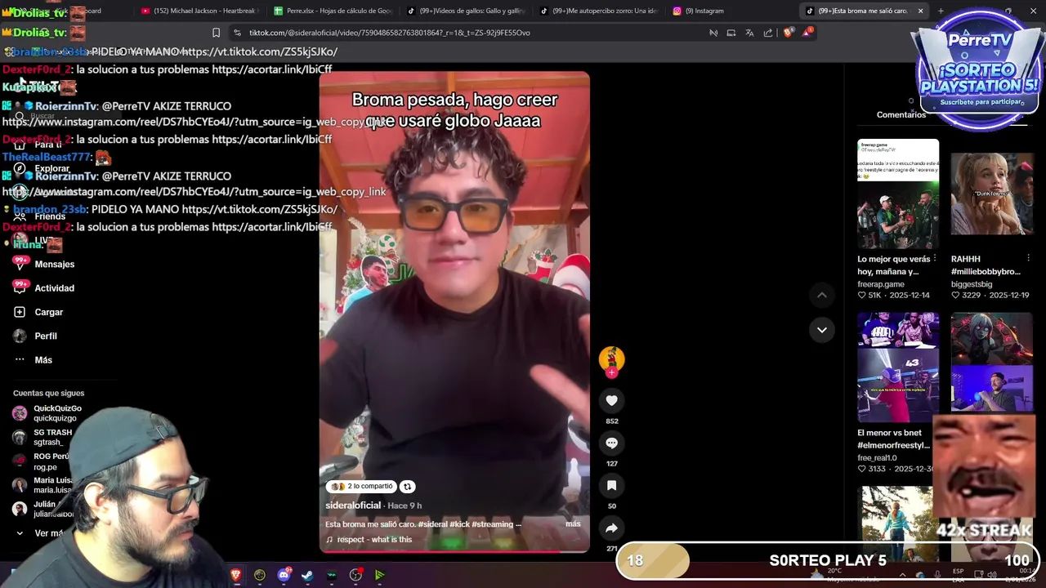The width and height of the screenshot is (1046, 588).
Task: Expand the Más menu in sidebar
Action: [43, 360]
